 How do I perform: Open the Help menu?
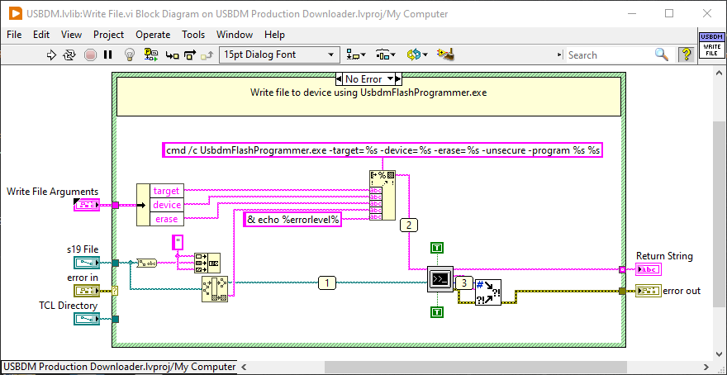[x=274, y=35]
